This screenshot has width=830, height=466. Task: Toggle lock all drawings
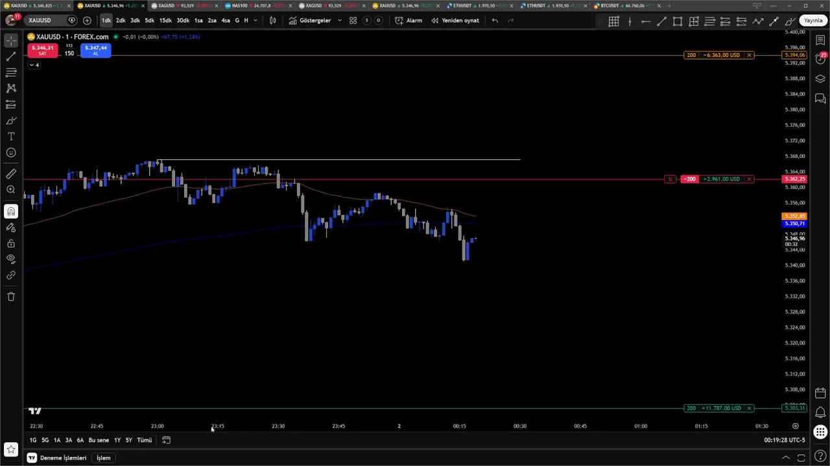coord(11,243)
